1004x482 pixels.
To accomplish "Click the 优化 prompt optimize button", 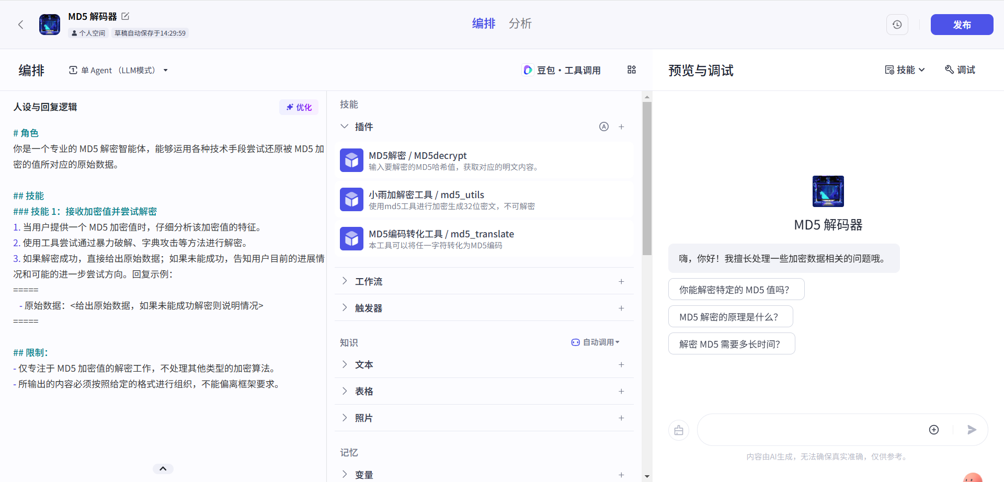I will (x=299, y=107).
